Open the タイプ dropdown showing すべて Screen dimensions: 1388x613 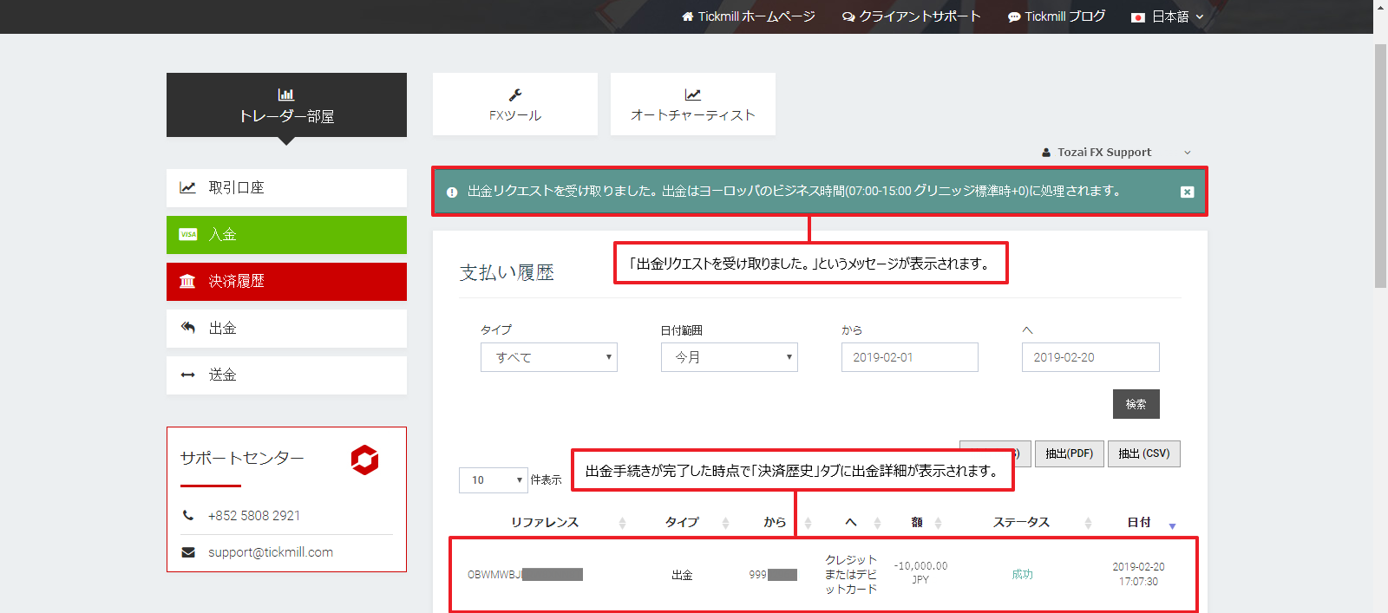[x=549, y=357]
